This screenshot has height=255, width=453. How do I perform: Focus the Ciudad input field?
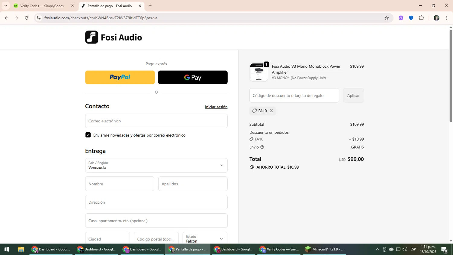point(108,238)
